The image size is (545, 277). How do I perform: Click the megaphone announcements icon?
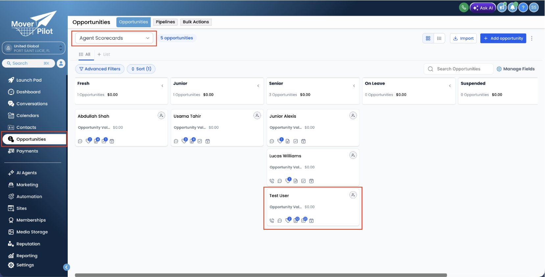502,8
